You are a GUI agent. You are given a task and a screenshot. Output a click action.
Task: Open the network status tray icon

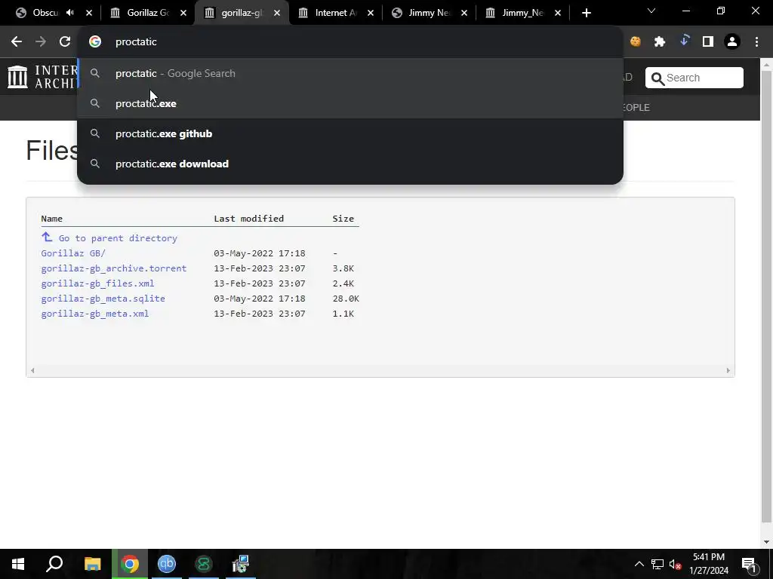point(658,564)
